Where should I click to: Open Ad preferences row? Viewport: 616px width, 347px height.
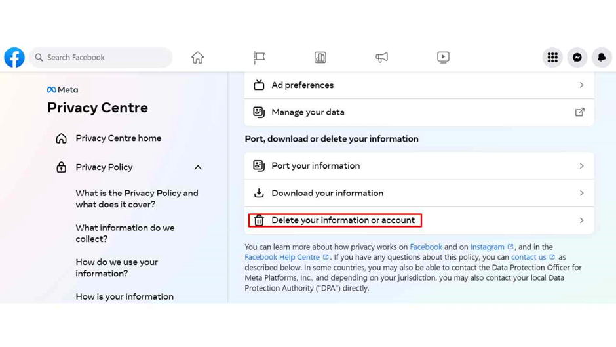coord(419,85)
